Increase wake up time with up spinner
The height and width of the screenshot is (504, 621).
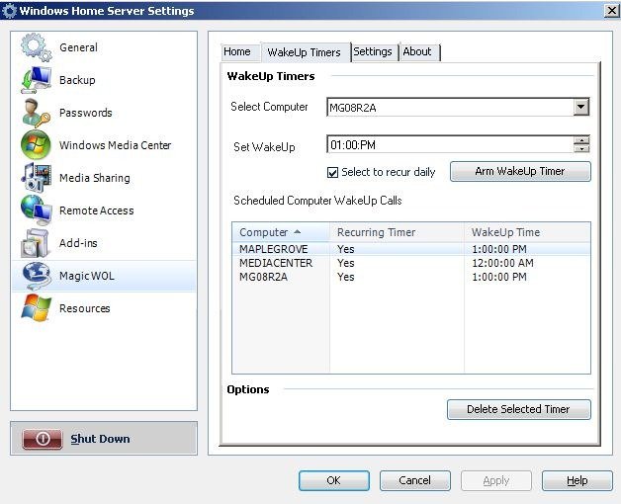(581, 140)
